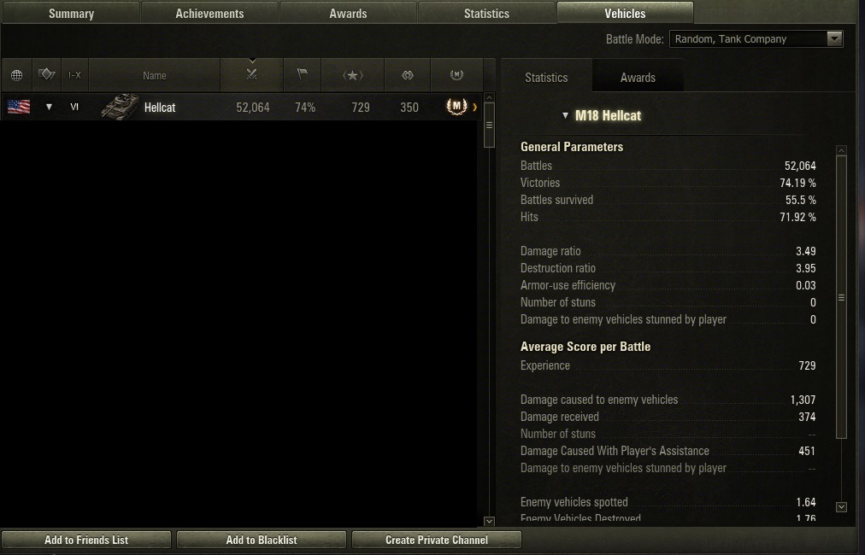Select the Hellcat tank thumbnail
This screenshot has height=555, width=865.
coord(120,107)
